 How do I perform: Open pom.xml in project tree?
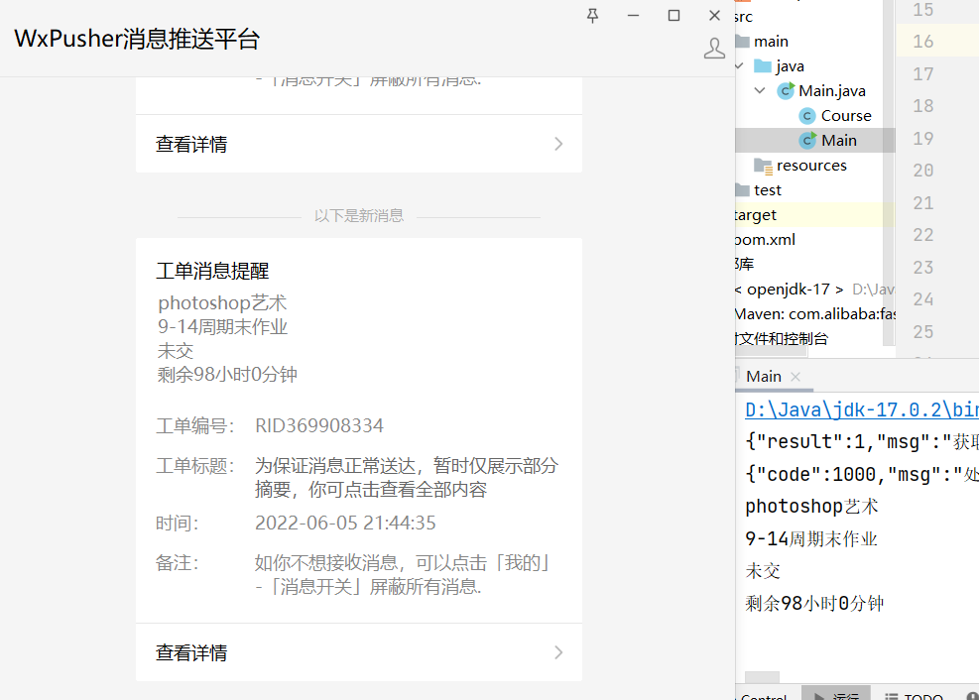click(766, 240)
